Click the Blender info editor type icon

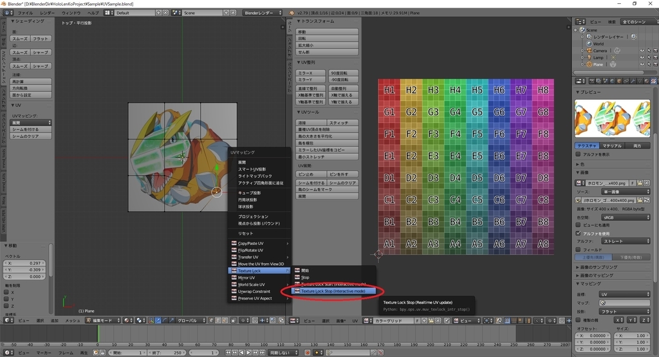tap(8, 13)
